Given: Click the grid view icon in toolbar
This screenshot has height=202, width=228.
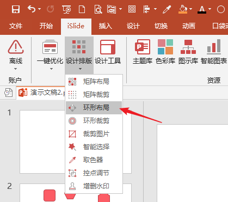Looking at the screenshot, I should pyautogui.click(x=132, y=9).
